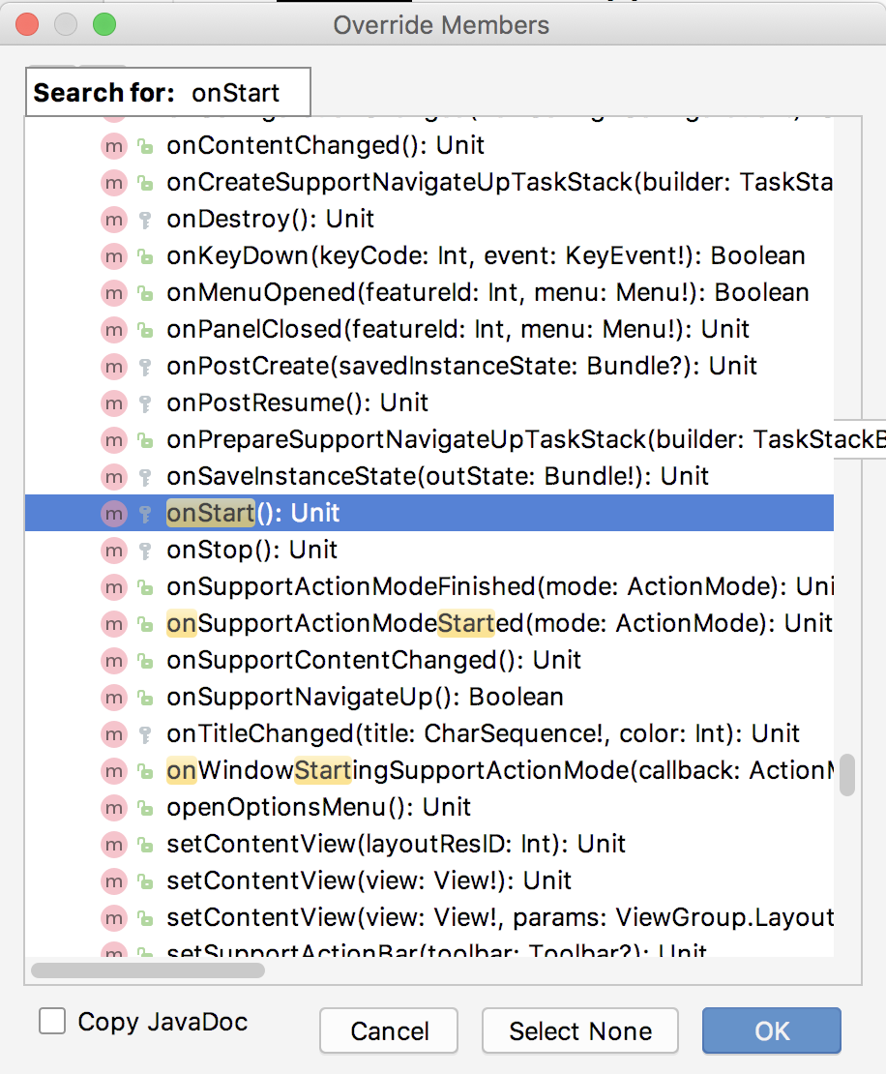
Task: Select setContentView(layoutResID: Int) entry
Action: tap(396, 845)
